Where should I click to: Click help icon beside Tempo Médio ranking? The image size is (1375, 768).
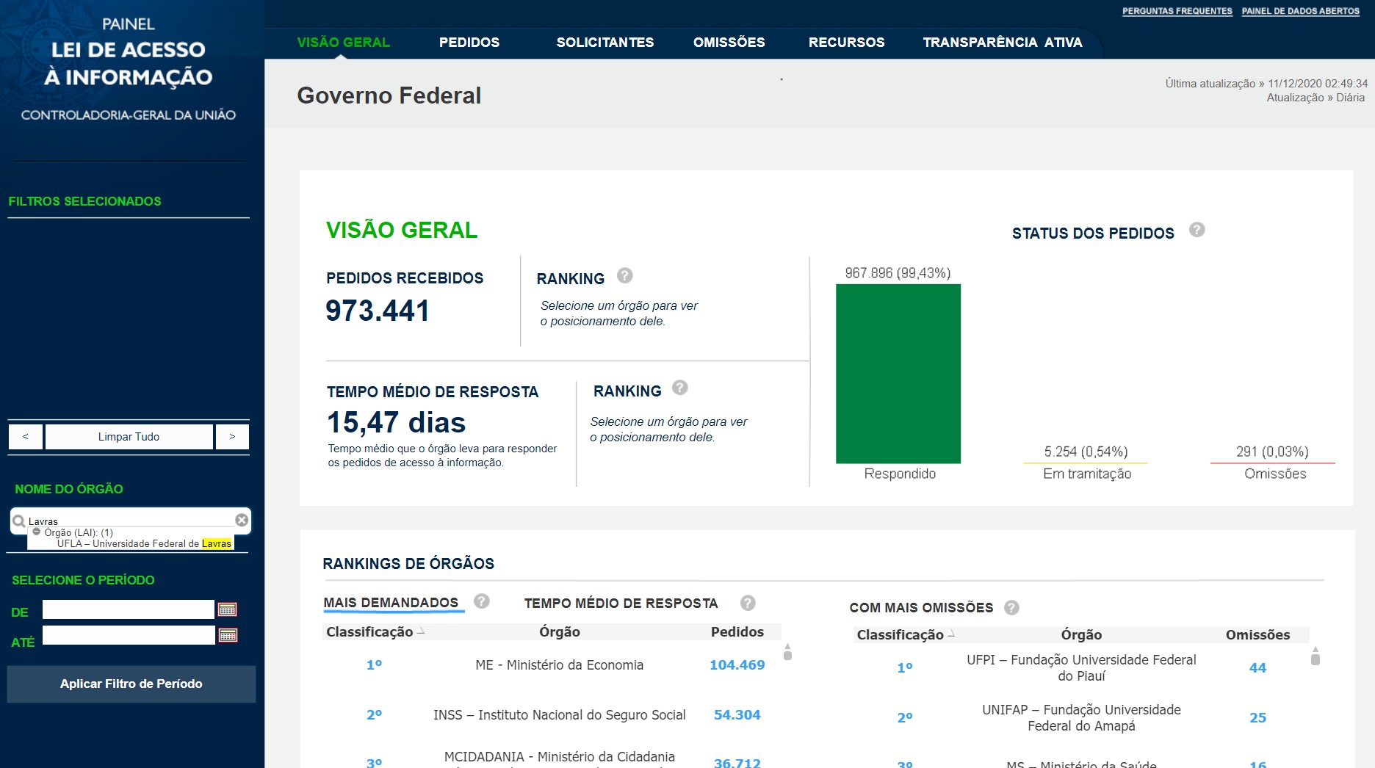click(679, 388)
